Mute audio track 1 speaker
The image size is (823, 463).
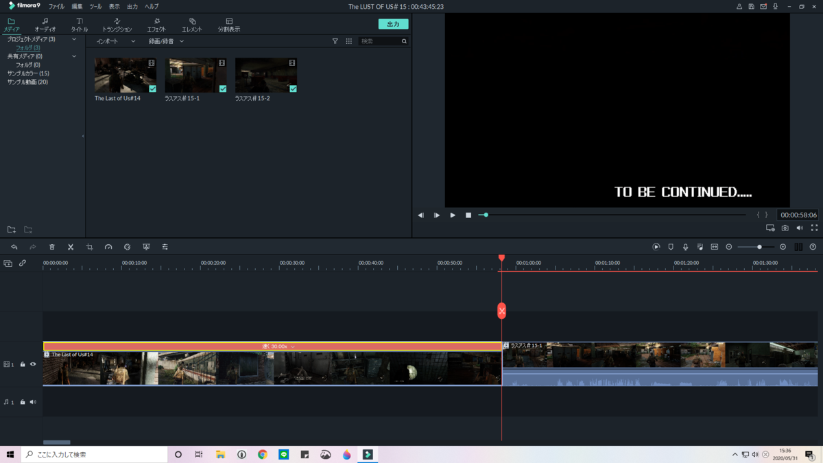[x=33, y=402]
